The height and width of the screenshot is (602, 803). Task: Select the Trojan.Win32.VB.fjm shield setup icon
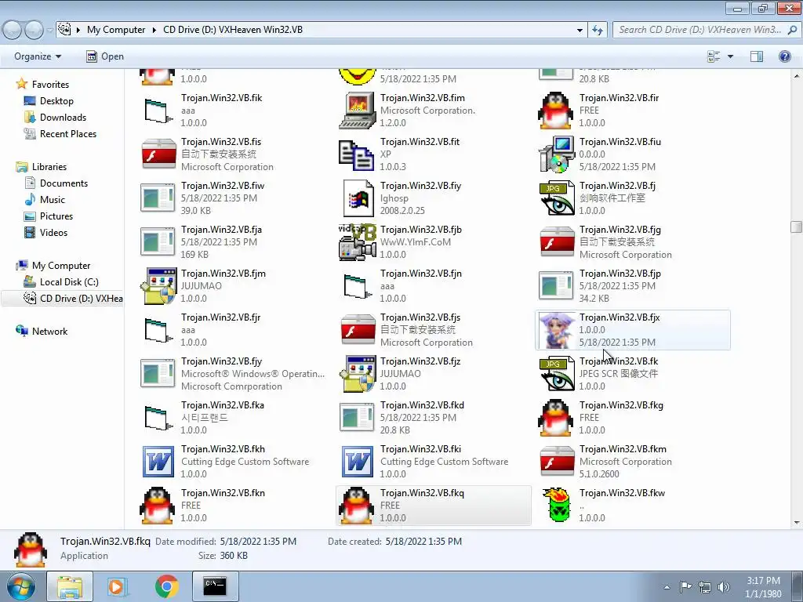[x=158, y=286]
